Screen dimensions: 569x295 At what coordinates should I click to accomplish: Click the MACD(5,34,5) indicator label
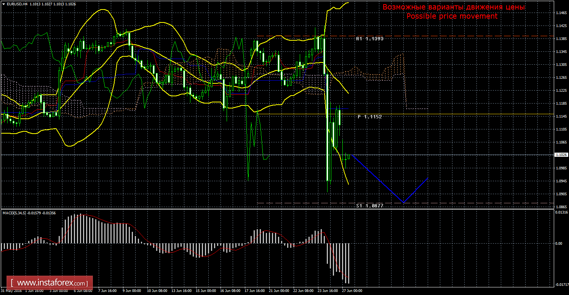coord(15,213)
